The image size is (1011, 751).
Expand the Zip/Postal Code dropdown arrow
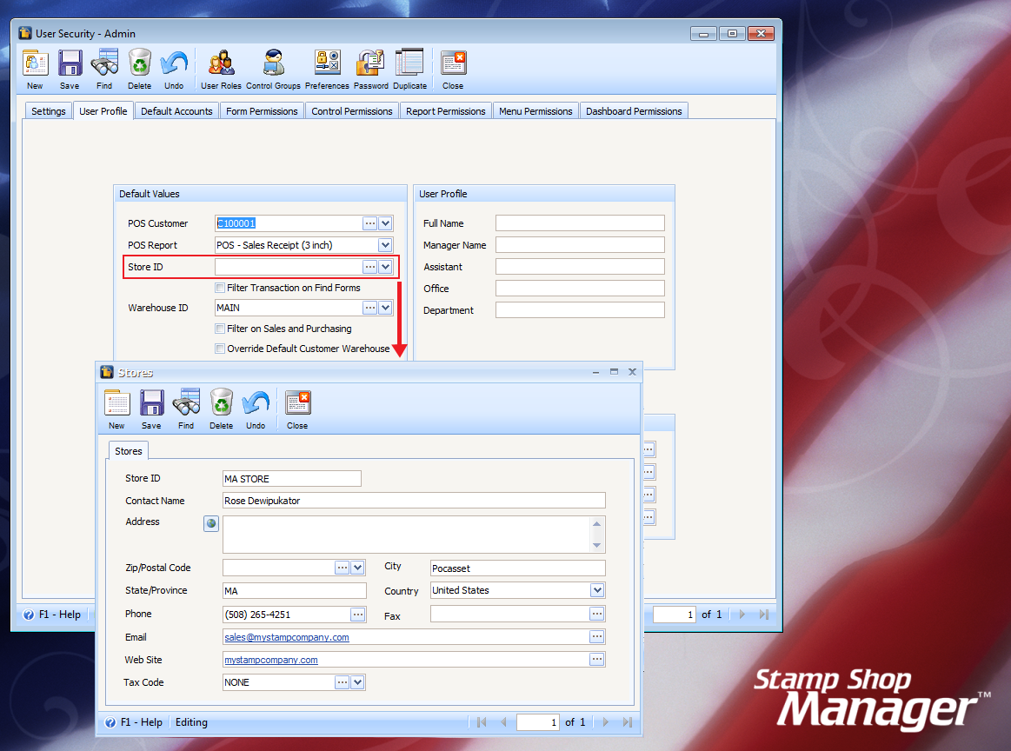pos(358,568)
